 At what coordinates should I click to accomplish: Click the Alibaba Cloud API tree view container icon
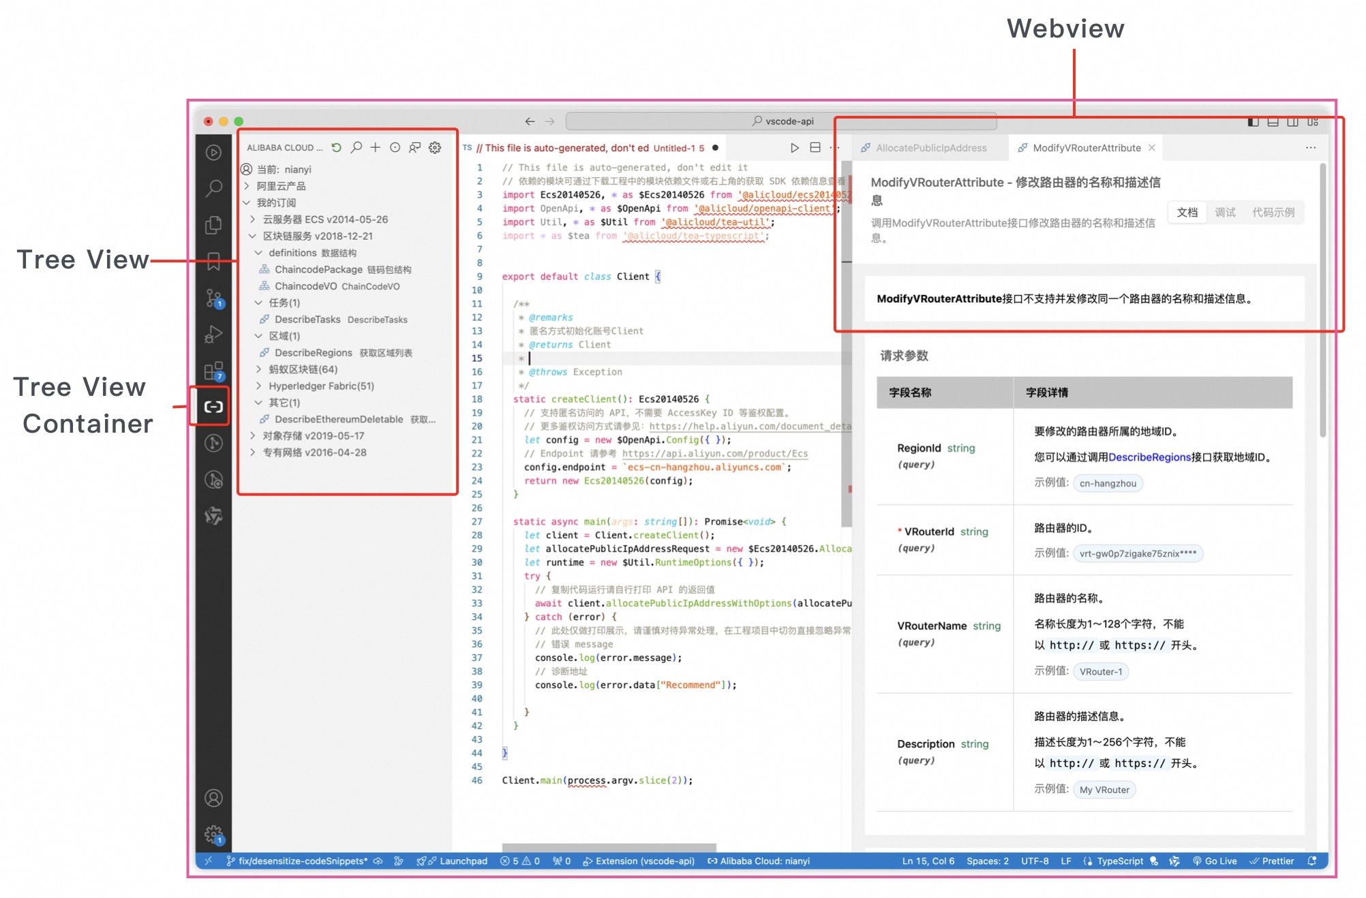point(213,407)
